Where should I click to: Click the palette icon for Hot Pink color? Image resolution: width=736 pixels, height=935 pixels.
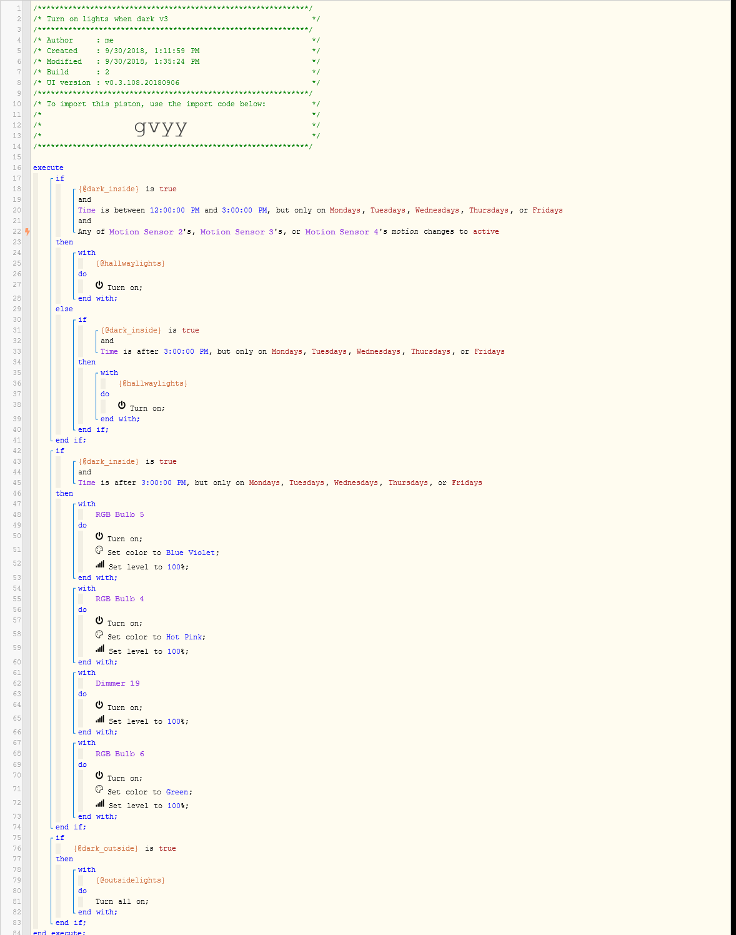click(x=99, y=634)
